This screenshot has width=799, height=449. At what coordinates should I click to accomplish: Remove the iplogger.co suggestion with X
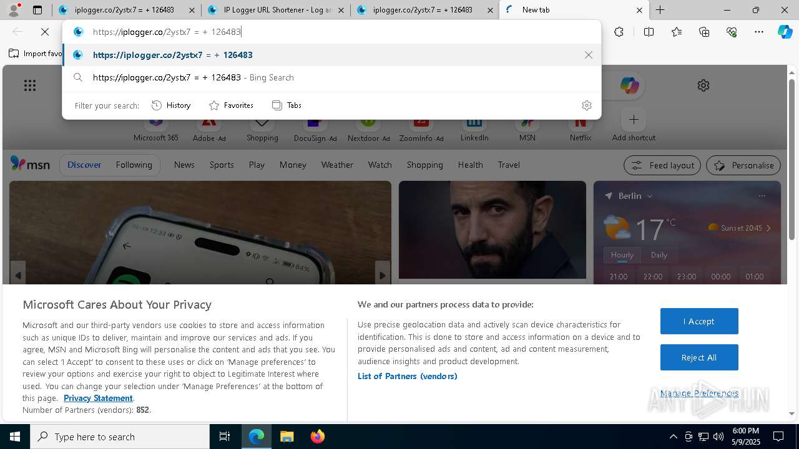[588, 55]
